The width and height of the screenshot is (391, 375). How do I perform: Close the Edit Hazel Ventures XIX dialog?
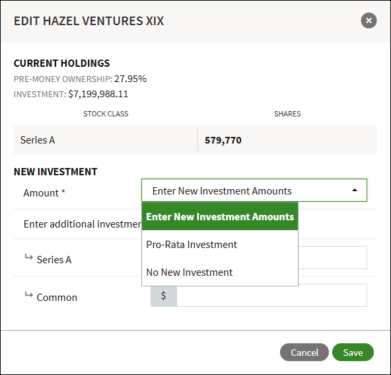pyautogui.click(x=369, y=21)
